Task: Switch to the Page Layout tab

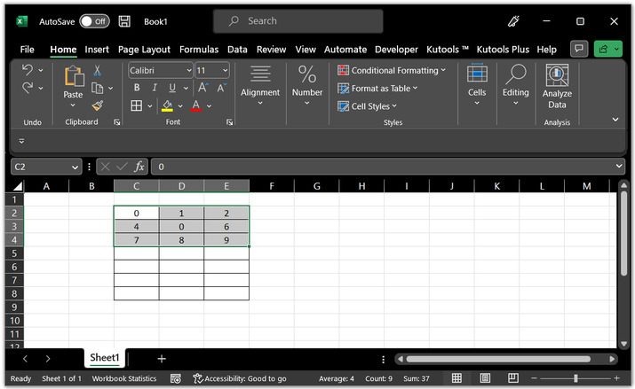Action: pyautogui.click(x=144, y=50)
